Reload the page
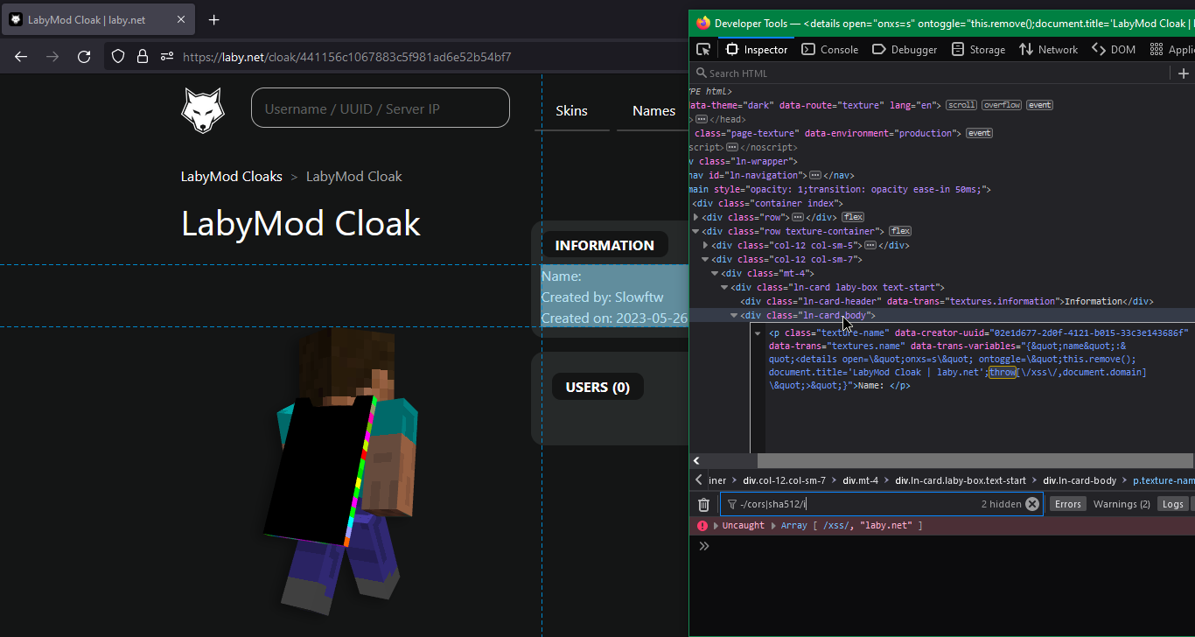The image size is (1195, 637). click(x=84, y=57)
